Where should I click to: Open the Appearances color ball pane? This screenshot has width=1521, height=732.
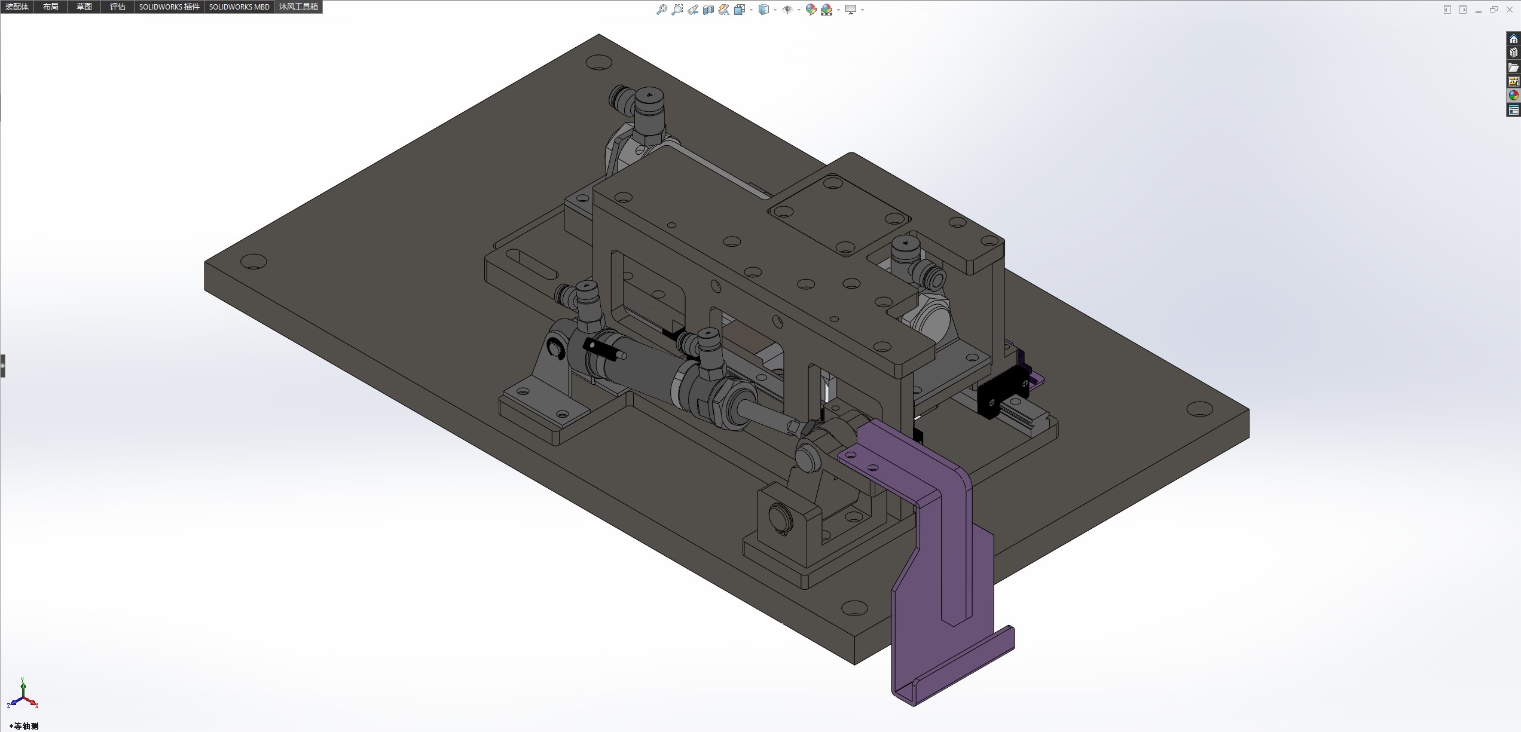[1513, 96]
